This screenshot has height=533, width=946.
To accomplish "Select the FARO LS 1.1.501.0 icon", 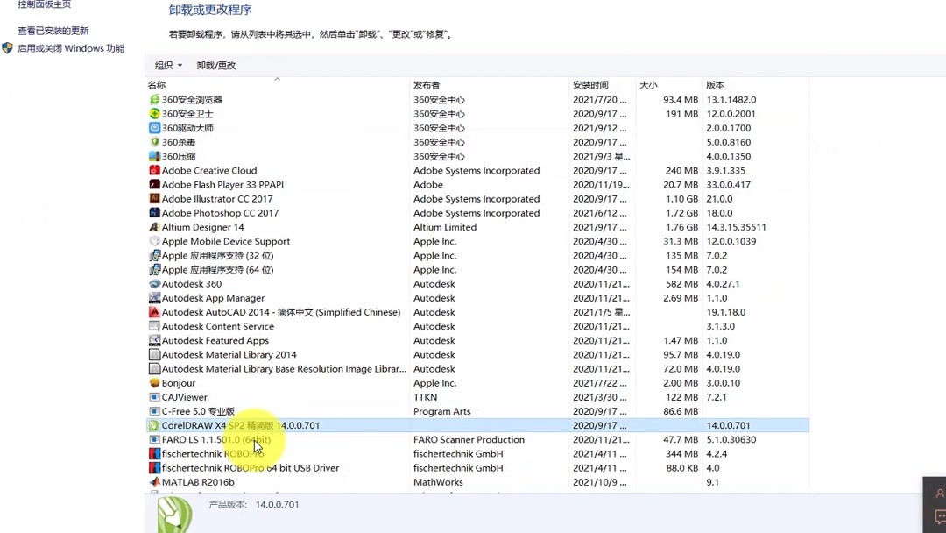I will 156,439.
